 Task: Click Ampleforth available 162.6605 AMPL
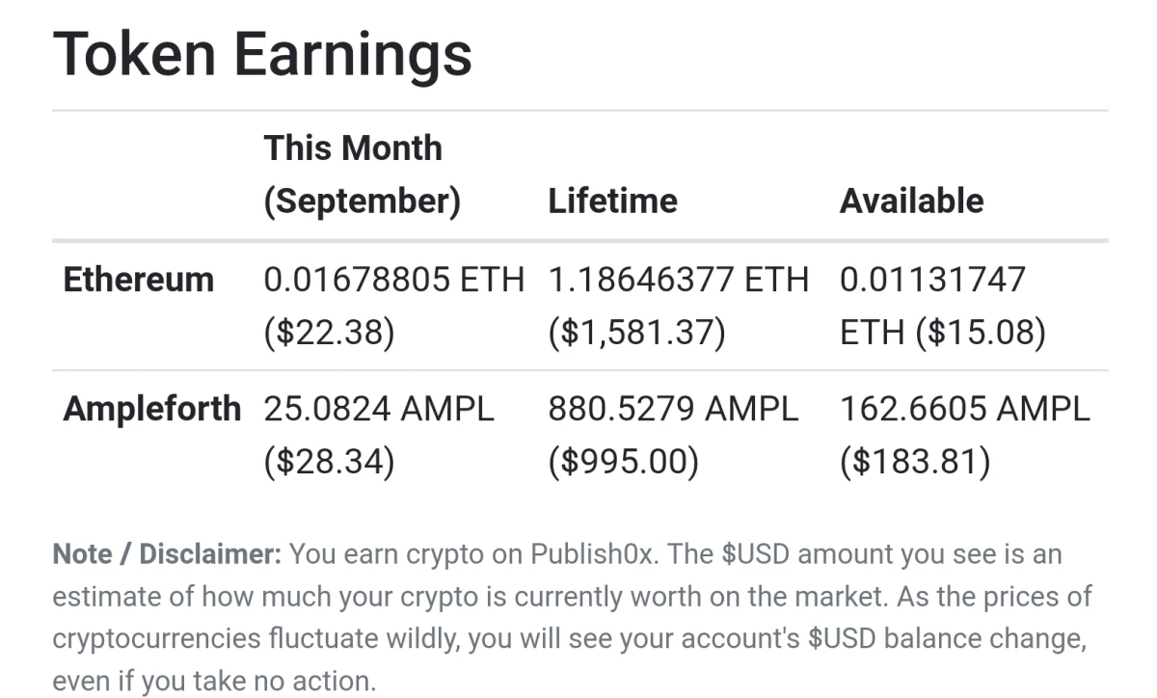tap(964, 409)
